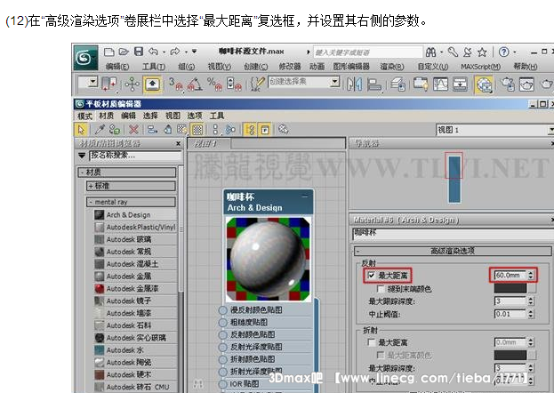The image size is (554, 393).
Task: Pick material from object eyedropper icon
Action: [100, 130]
